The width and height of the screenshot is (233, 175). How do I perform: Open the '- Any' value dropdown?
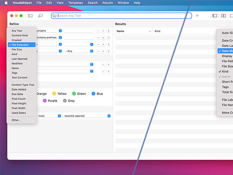point(92,51)
